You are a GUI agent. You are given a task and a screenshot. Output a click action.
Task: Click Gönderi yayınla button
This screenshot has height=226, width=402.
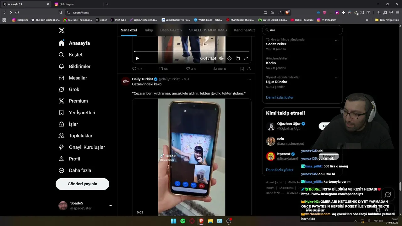tap(82, 184)
